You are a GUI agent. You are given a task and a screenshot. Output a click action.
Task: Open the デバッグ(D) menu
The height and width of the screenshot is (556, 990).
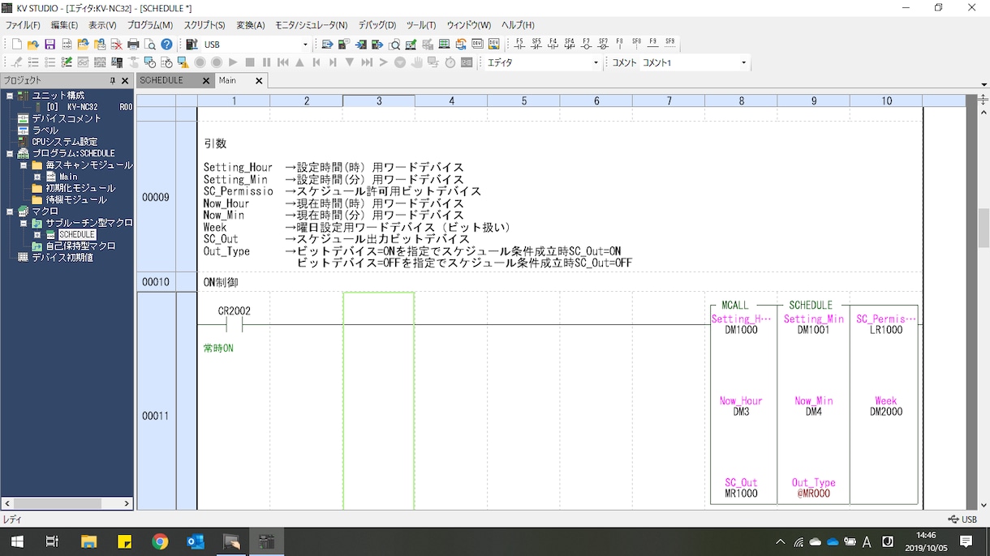click(377, 25)
